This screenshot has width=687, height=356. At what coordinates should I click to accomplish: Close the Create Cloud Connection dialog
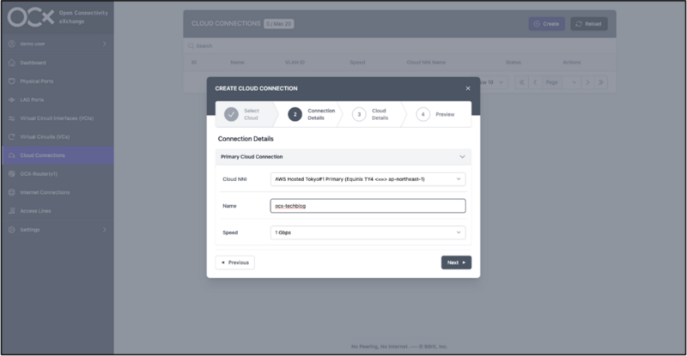coord(468,88)
